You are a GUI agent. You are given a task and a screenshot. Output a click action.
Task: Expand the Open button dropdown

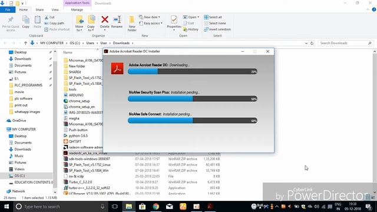pos(199,17)
